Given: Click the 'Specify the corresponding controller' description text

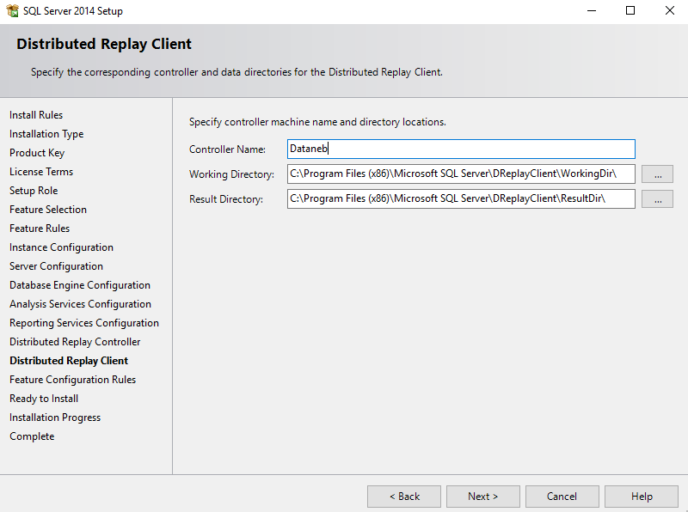Looking at the screenshot, I should pos(236,72).
